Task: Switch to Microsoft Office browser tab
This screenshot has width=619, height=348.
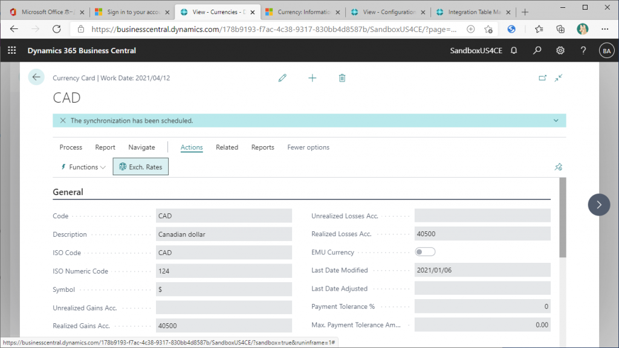Action: tap(47, 12)
